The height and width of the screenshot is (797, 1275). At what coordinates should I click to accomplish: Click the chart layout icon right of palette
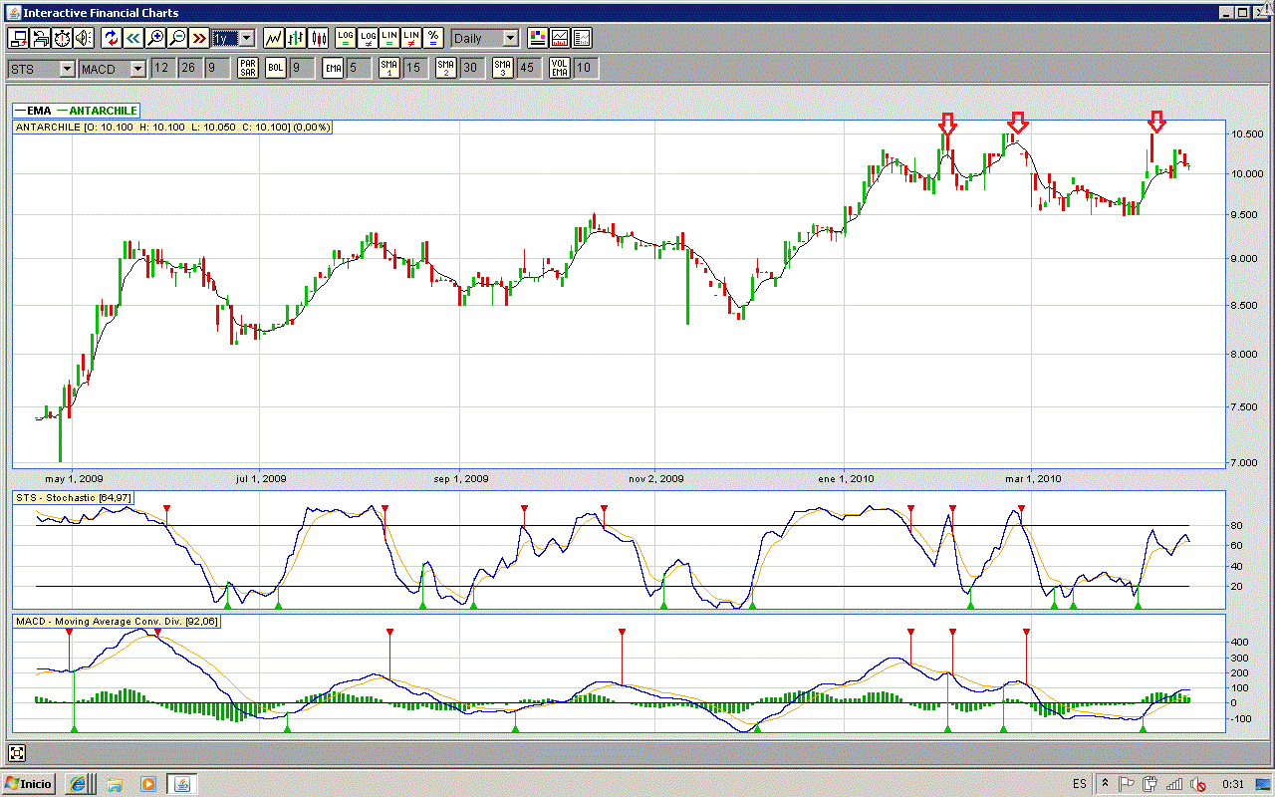pos(582,38)
